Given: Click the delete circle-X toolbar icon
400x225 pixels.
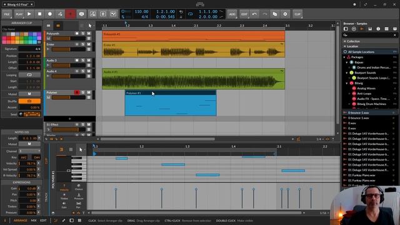Looking at the screenshot, I should [285, 14].
